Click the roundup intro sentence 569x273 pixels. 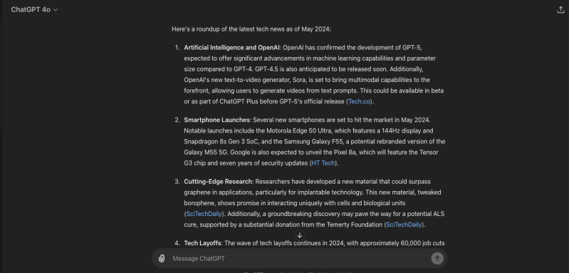[251, 29]
